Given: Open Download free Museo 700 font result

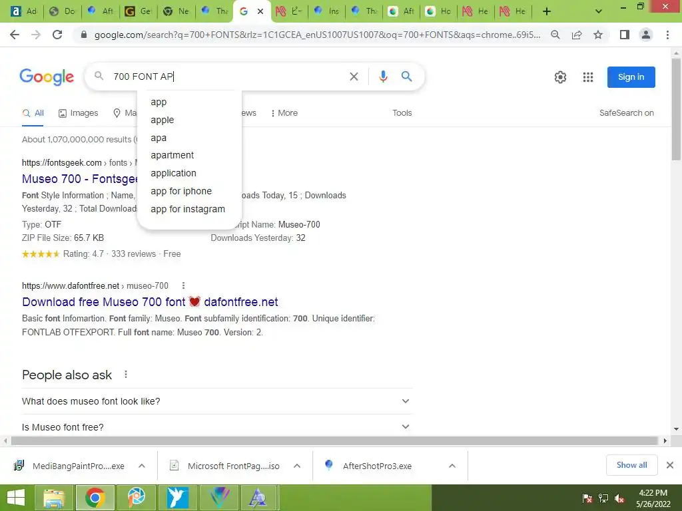Looking at the screenshot, I should [x=150, y=302].
